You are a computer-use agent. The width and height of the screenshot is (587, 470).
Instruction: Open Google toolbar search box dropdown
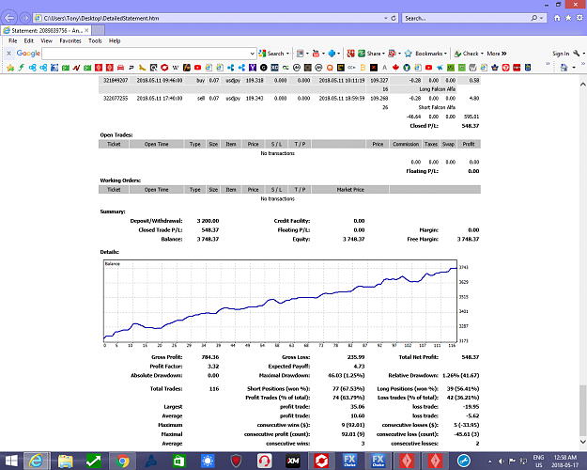point(253,54)
